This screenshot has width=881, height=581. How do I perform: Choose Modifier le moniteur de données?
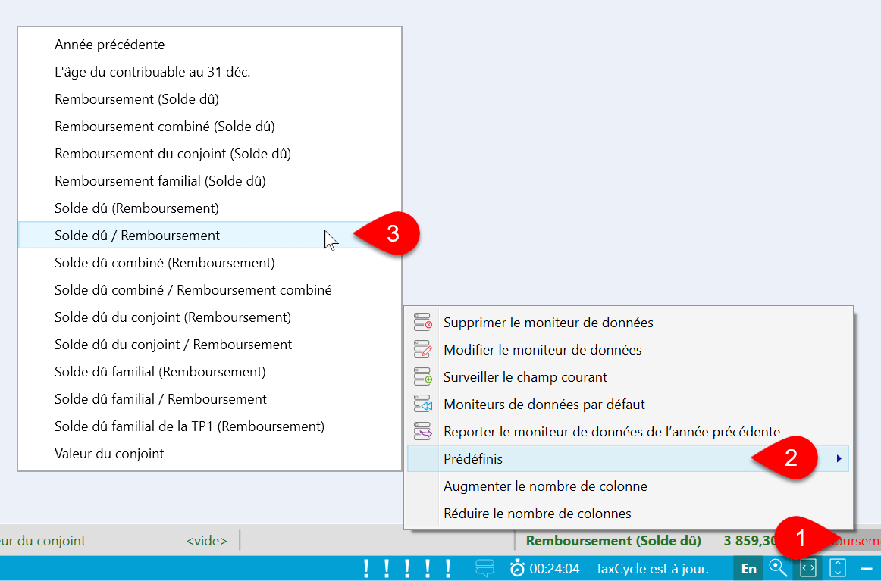pos(629,350)
